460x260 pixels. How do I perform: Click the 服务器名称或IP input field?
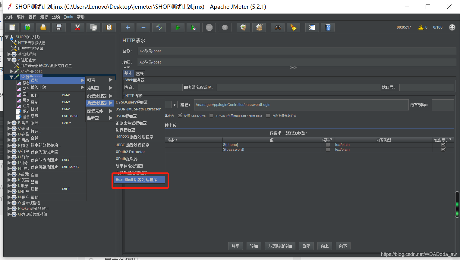pos(298,87)
